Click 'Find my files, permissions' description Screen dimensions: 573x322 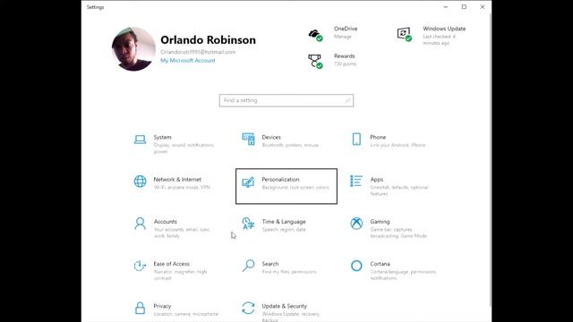pos(288,272)
